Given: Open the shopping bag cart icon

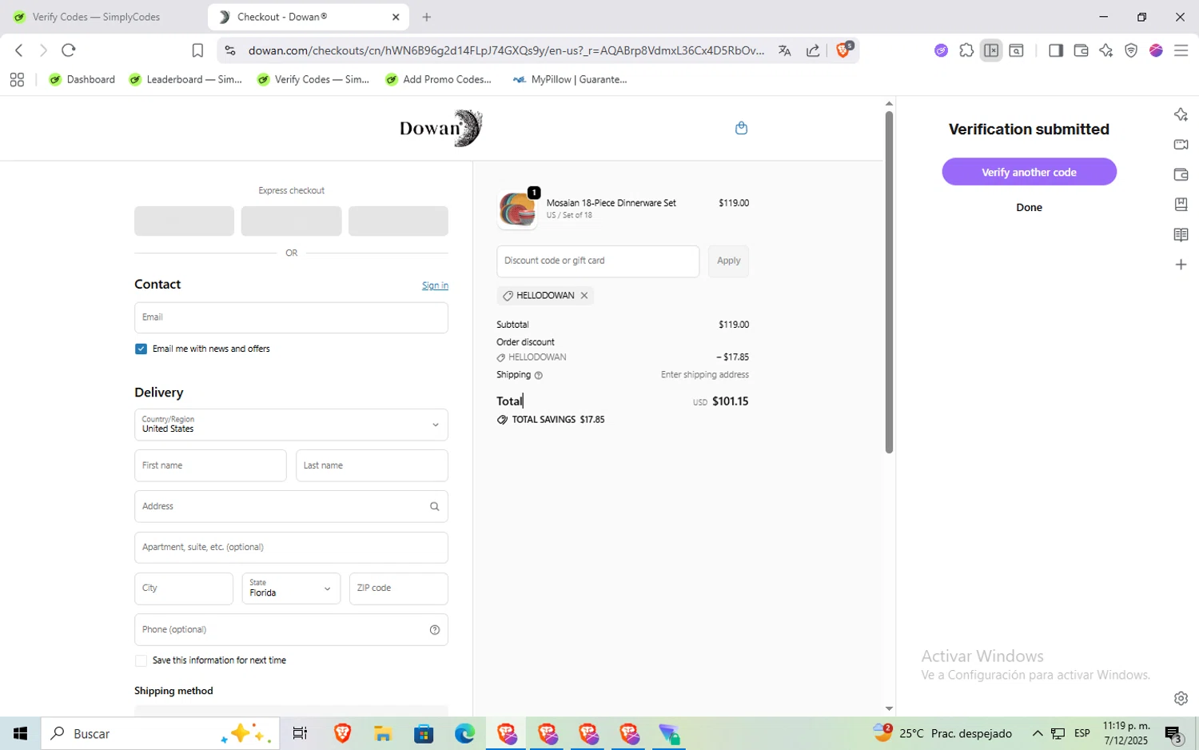Looking at the screenshot, I should pos(741,128).
